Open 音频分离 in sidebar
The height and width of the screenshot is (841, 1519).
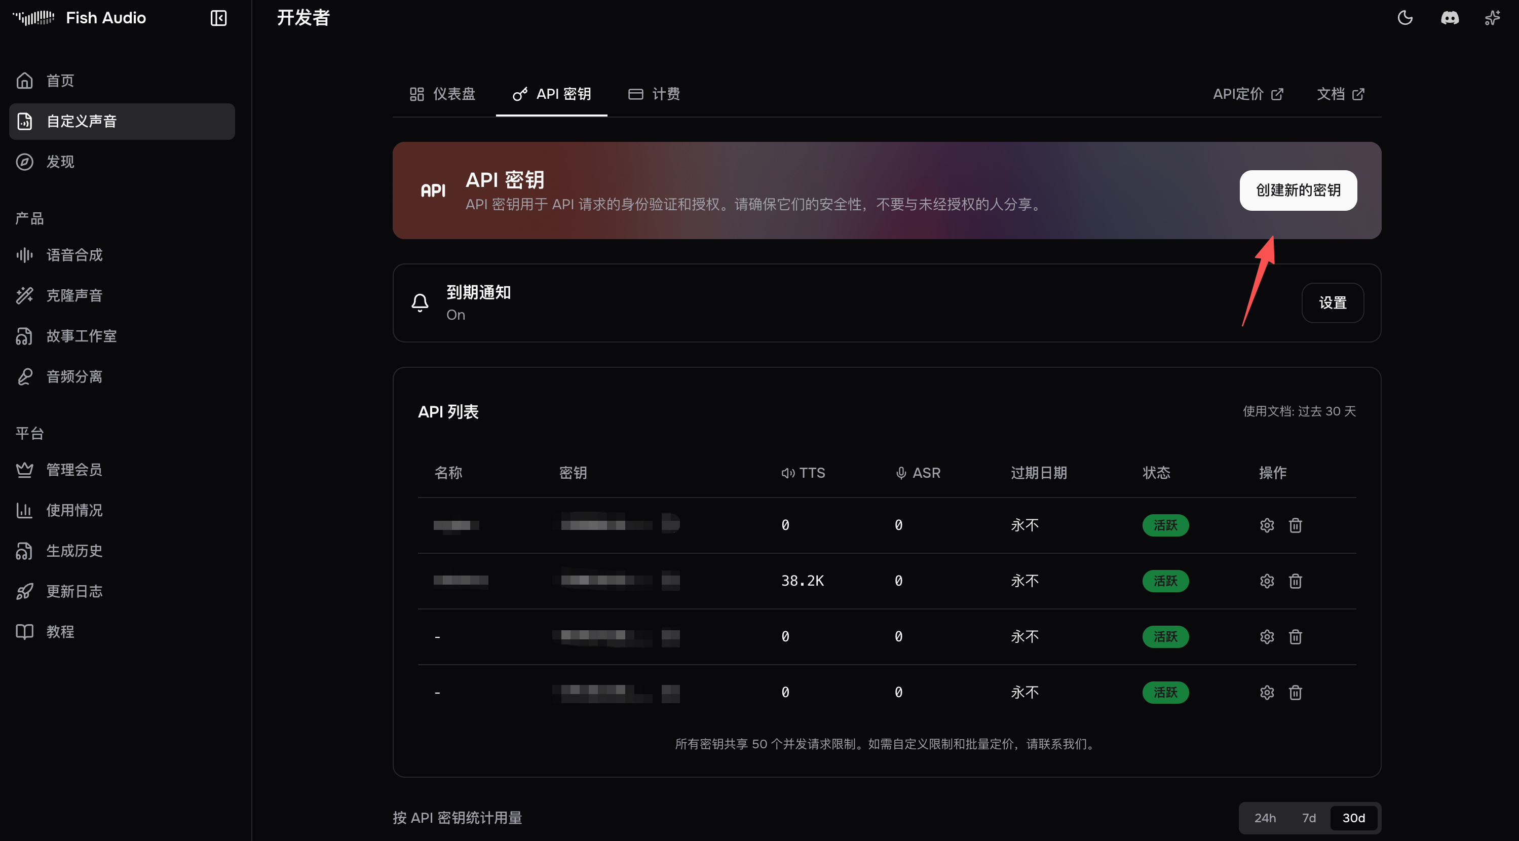coord(122,377)
